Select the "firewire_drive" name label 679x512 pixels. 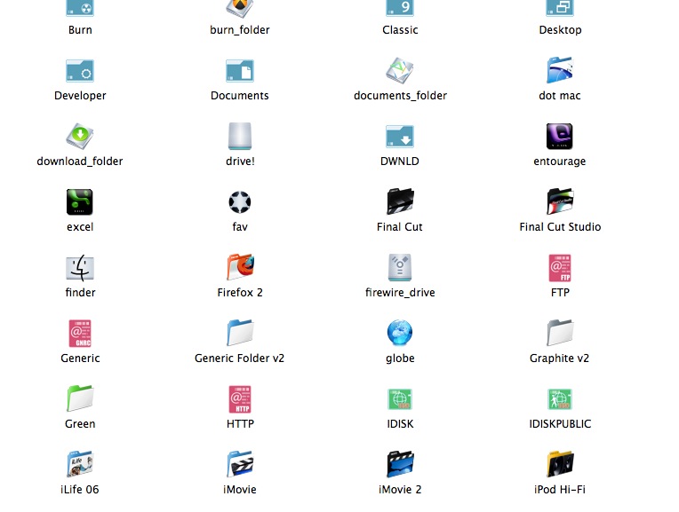400,293
